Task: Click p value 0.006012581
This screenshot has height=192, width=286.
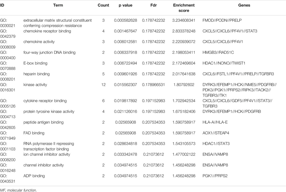Action: pos(125,42)
